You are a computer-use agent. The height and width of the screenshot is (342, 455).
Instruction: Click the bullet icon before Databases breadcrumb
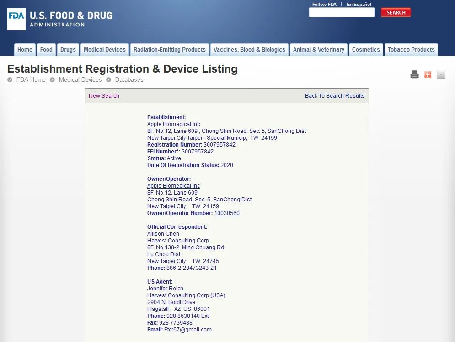108,80
